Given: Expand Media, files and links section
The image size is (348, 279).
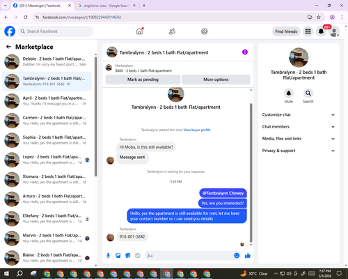Looking at the screenshot, I should pyautogui.click(x=299, y=139).
